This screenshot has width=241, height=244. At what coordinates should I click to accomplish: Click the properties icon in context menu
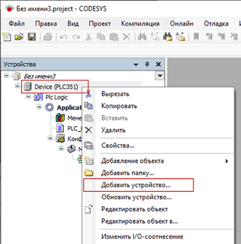[88, 146]
